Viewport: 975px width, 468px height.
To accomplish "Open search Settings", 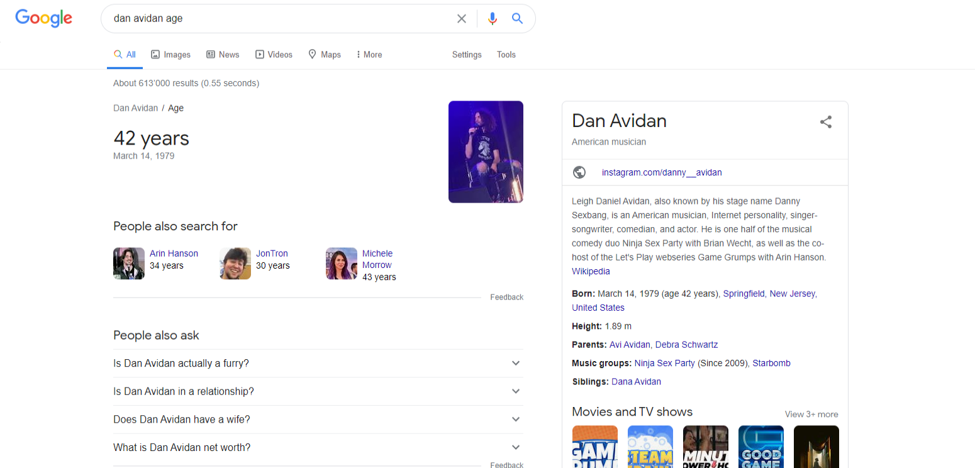I will point(467,55).
